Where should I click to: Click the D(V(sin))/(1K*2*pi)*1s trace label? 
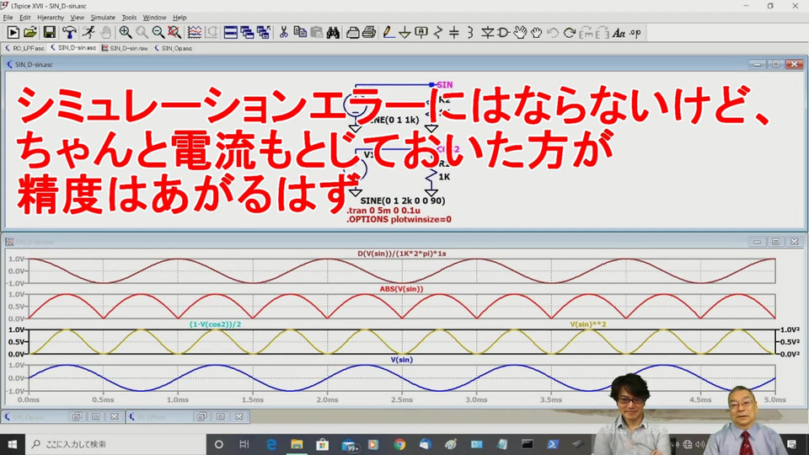[401, 254]
